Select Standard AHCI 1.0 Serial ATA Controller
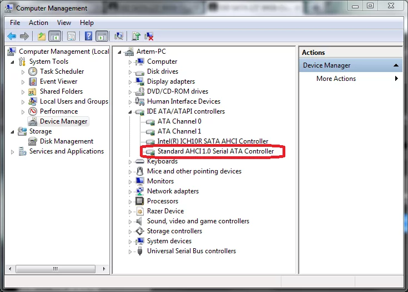408x292 pixels. (215, 151)
